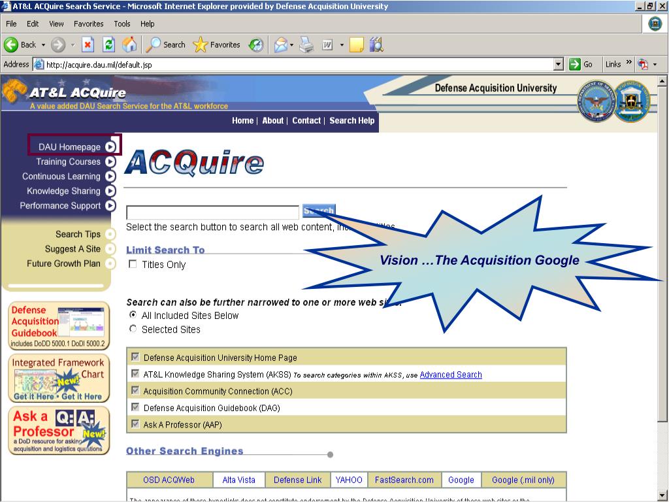Open Google (.mil only) search engine link
This screenshot has width=669, height=502.
523,480
